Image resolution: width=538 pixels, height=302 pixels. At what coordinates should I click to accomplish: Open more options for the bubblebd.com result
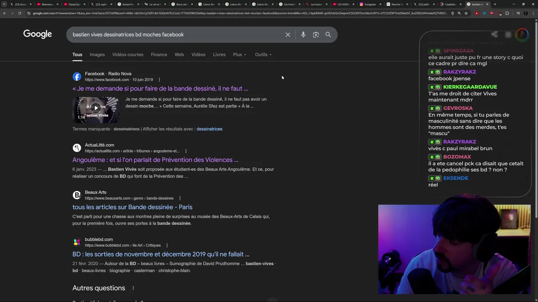pyautogui.click(x=167, y=245)
